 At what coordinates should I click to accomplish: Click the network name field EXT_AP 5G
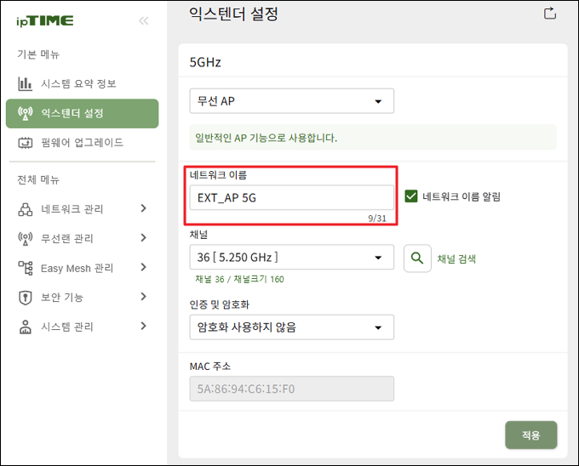pos(292,198)
